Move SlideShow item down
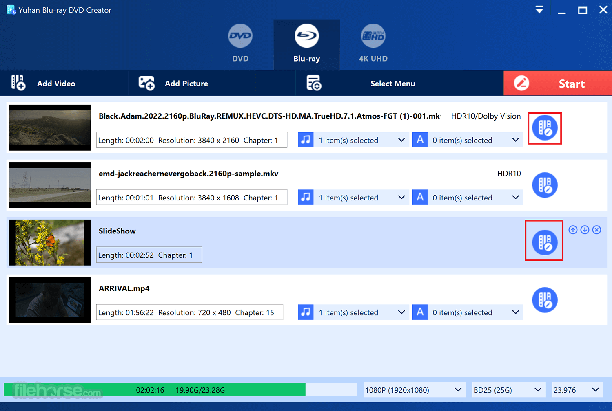 coord(585,230)
